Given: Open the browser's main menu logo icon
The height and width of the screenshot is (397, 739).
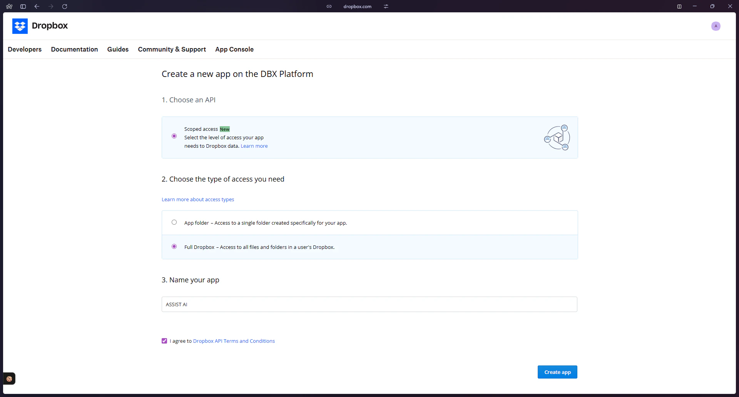Looking at the screenshot, I should coord(9,6).
